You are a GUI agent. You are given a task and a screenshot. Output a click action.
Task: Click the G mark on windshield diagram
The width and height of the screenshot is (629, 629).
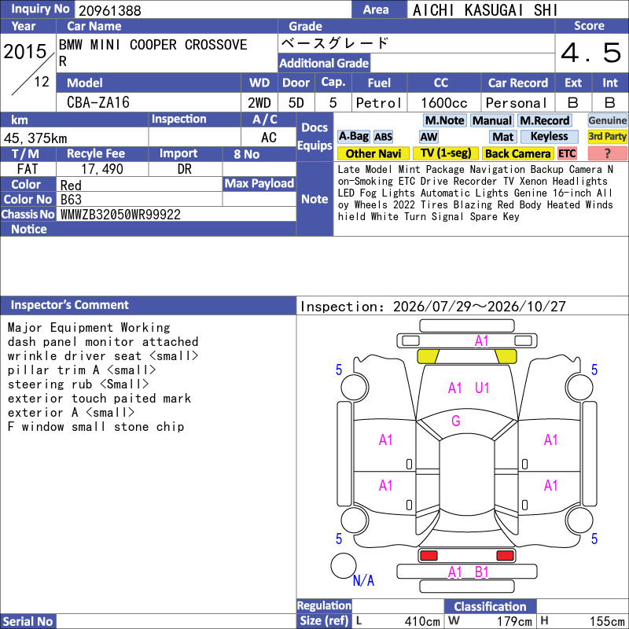tap(456, 421)
